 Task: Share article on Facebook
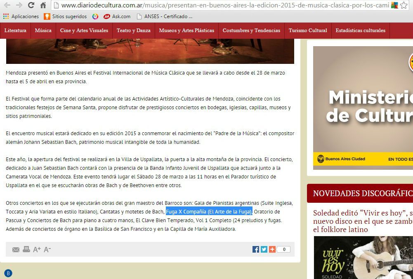coord(256,249)
